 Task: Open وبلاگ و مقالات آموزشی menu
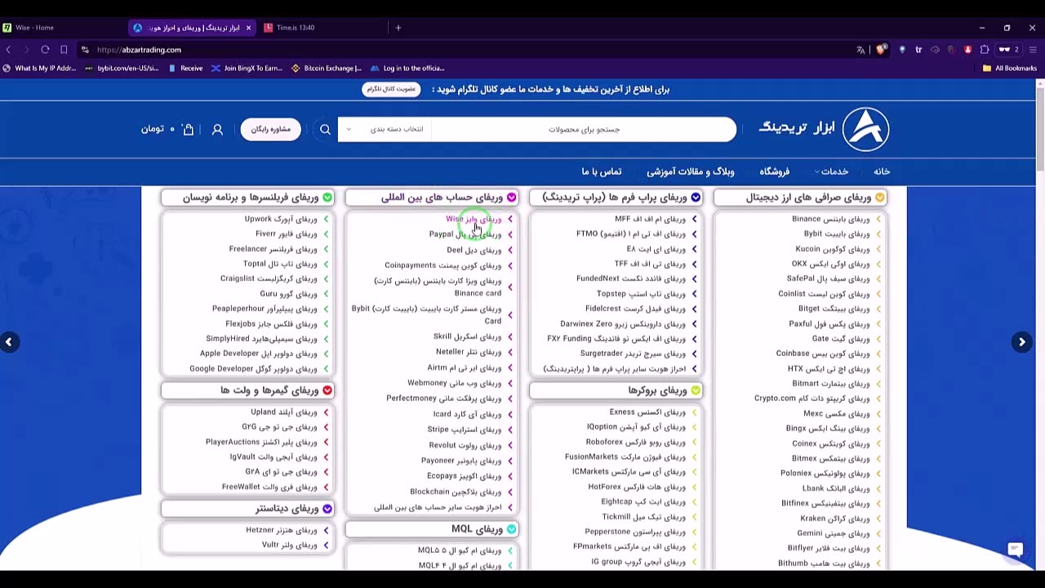pos(691,171)
